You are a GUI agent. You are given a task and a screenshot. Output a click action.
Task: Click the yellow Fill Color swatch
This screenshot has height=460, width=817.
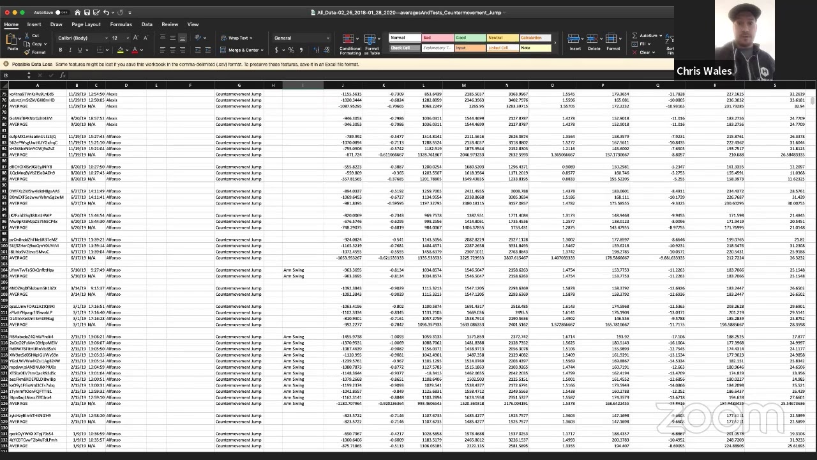[119, 50]
